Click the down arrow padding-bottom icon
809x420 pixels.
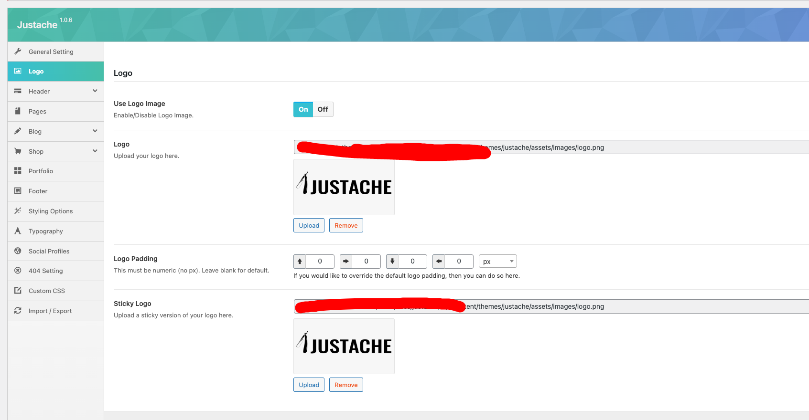click(x=392, y=262)
